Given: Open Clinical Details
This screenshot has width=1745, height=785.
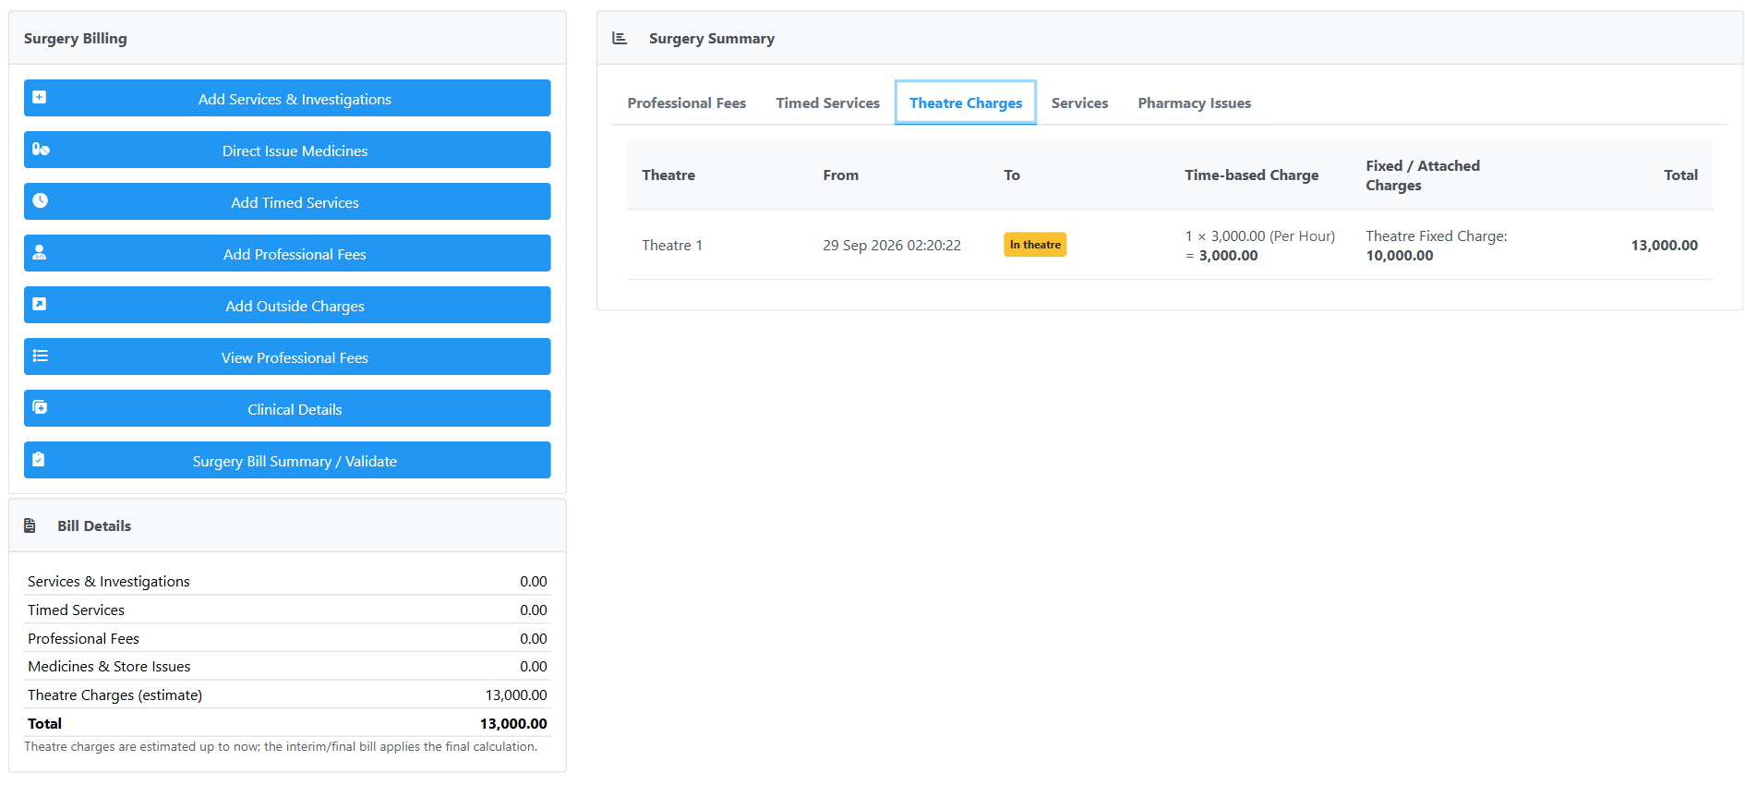Looking at the screenshot, I should (x=287, y=408).
